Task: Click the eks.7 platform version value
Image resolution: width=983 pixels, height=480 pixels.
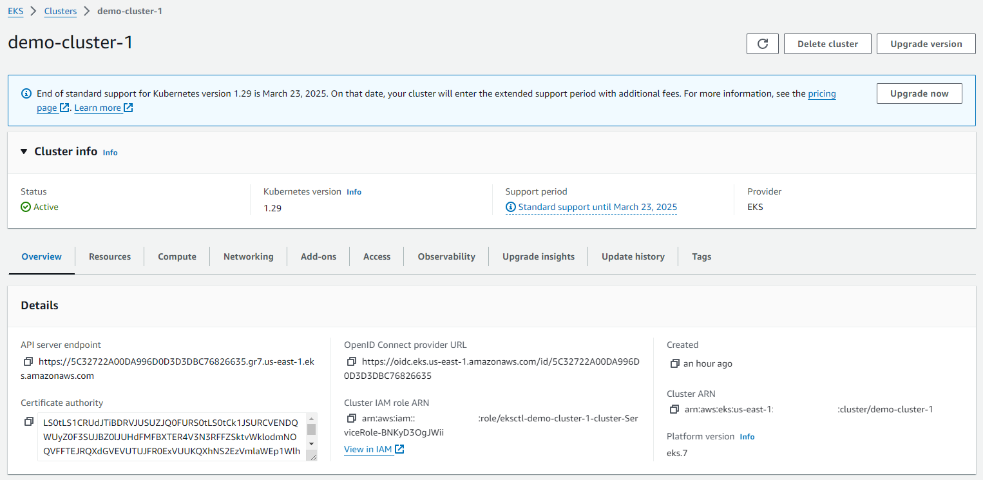Action: 677,453
